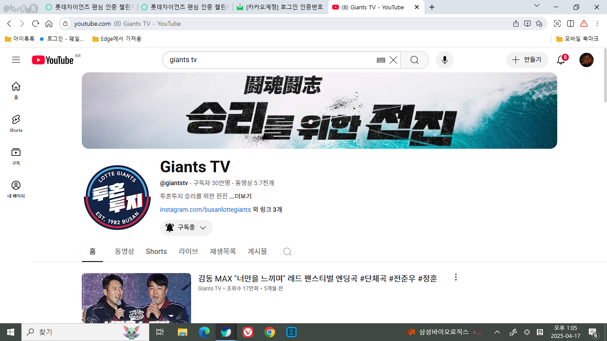This screenshot has height=341, width=607.
Task: Toggle the hamburger menu to collapse sidebar
Action: point(16,60)
